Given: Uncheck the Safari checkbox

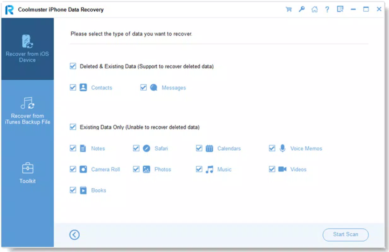Looking at the screenshot, I should point(136,148).
